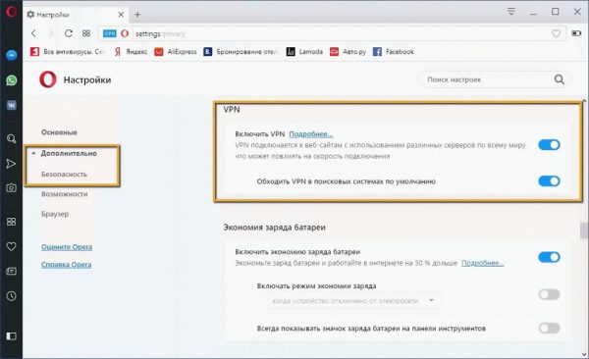Viewport: 589px width, 359px height.
Task: Open Facebook bookmark
Action: pos(394,52)
